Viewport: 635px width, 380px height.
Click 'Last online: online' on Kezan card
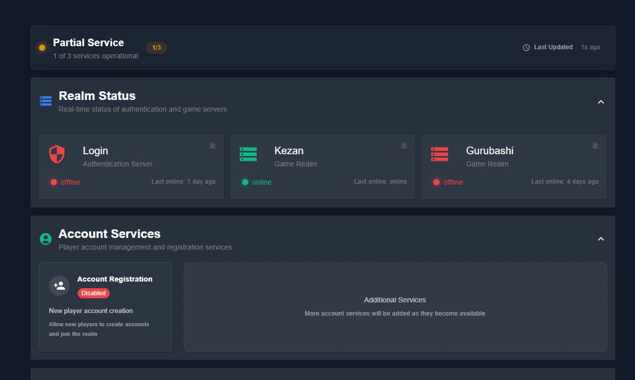click(381, 182)
